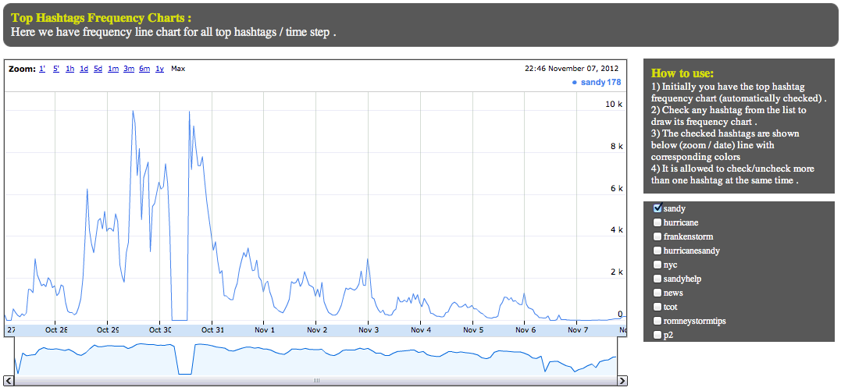Tick the hurricanesandy checkbox

pyautogui.click(x=657, y=251)
